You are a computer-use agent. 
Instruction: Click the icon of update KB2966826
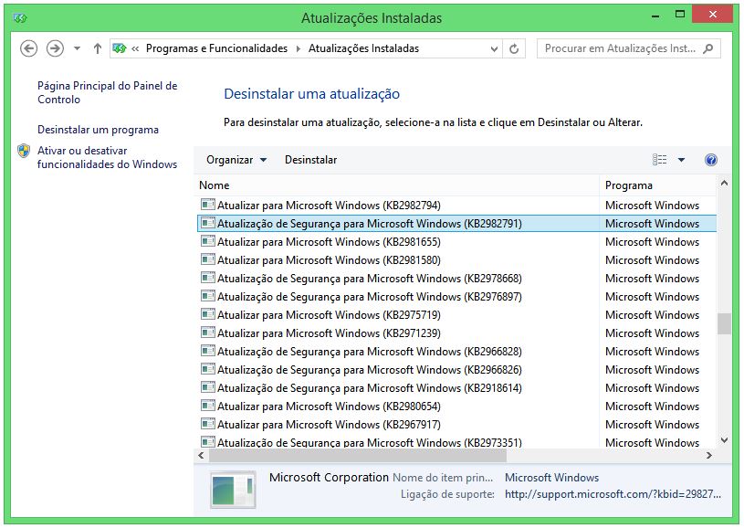point(208,369)
